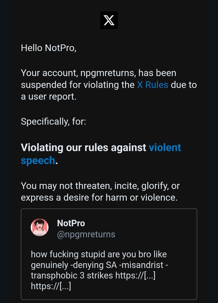Click the X logo at the top
This screenshot has width=218, height=303.
[x=109, y=20]
